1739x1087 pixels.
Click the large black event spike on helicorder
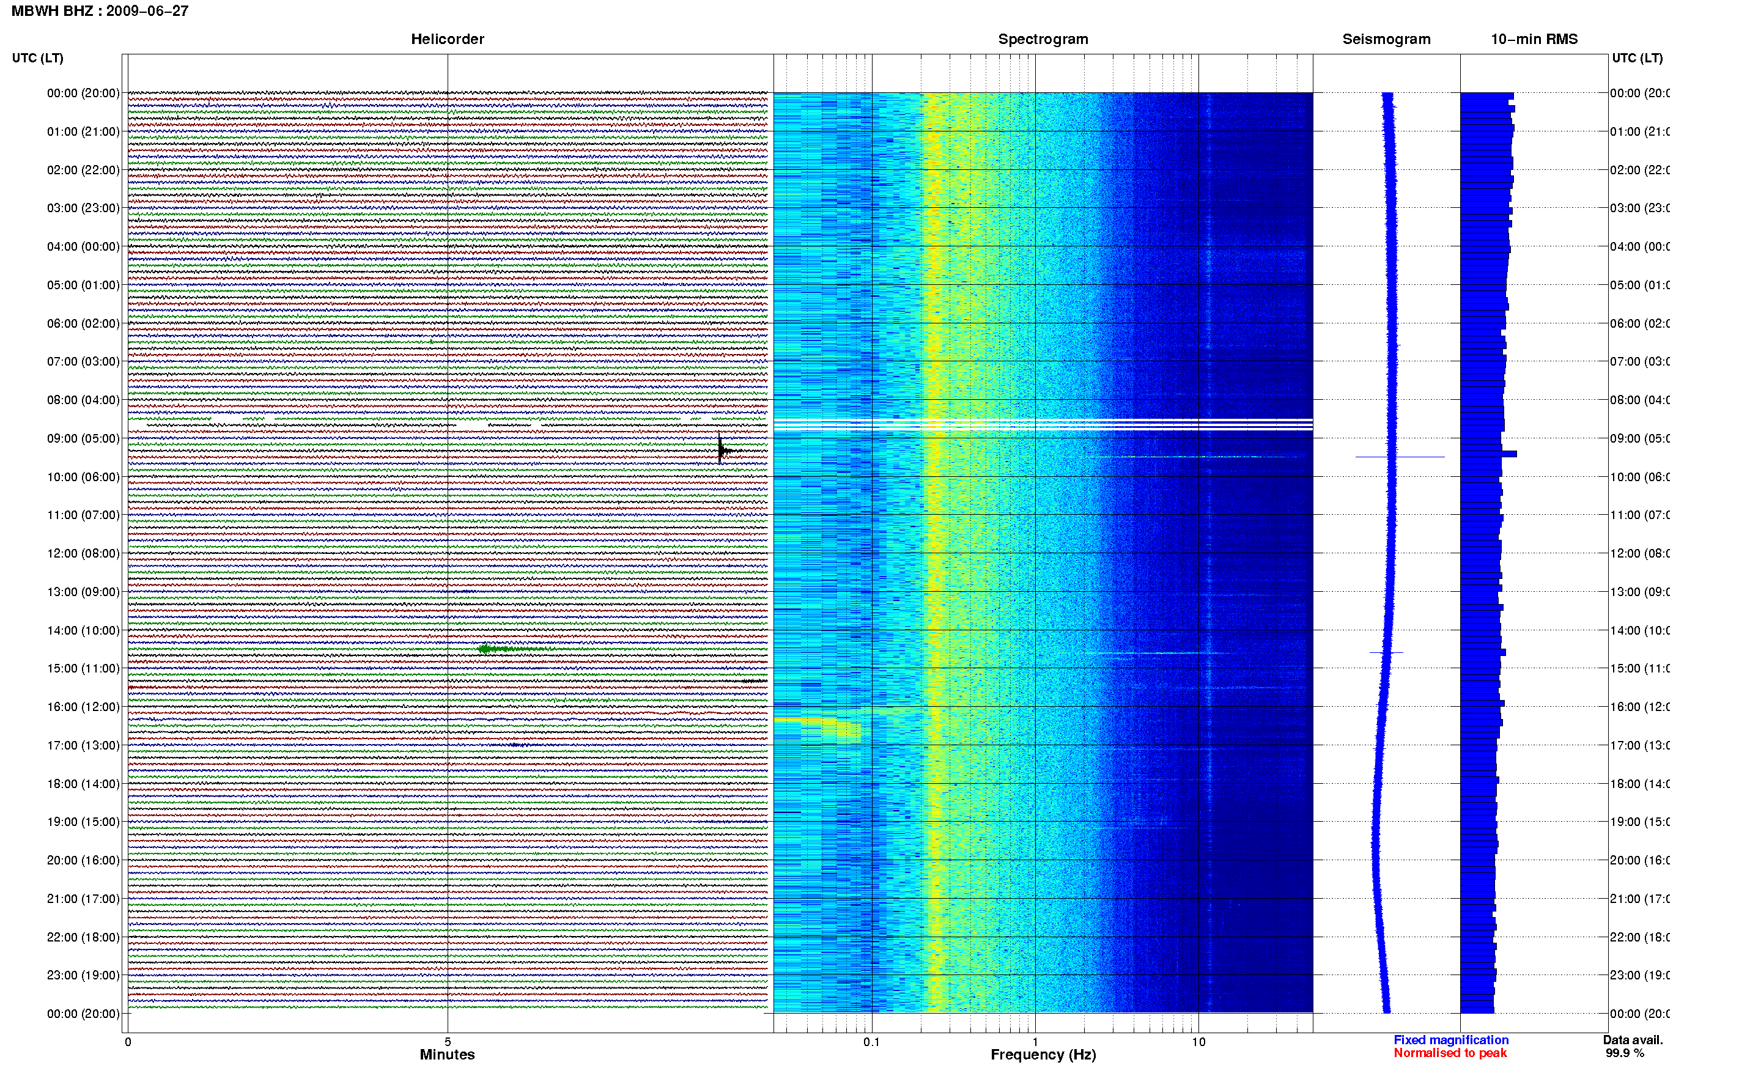pyautogui.click(x=720, y=450)
